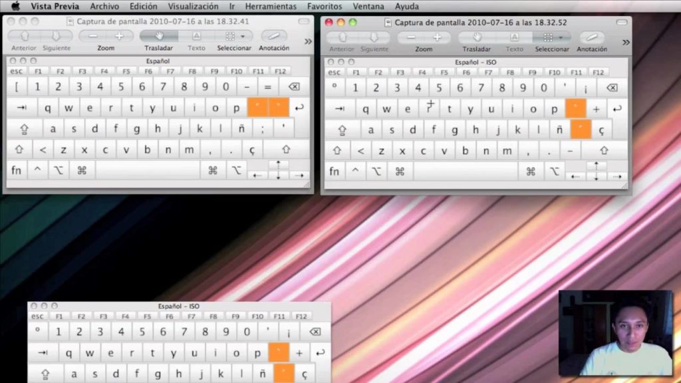Click the Español keyboard image in left window
The width and height of the screenshot is (681, 383).
click(158, 122)
